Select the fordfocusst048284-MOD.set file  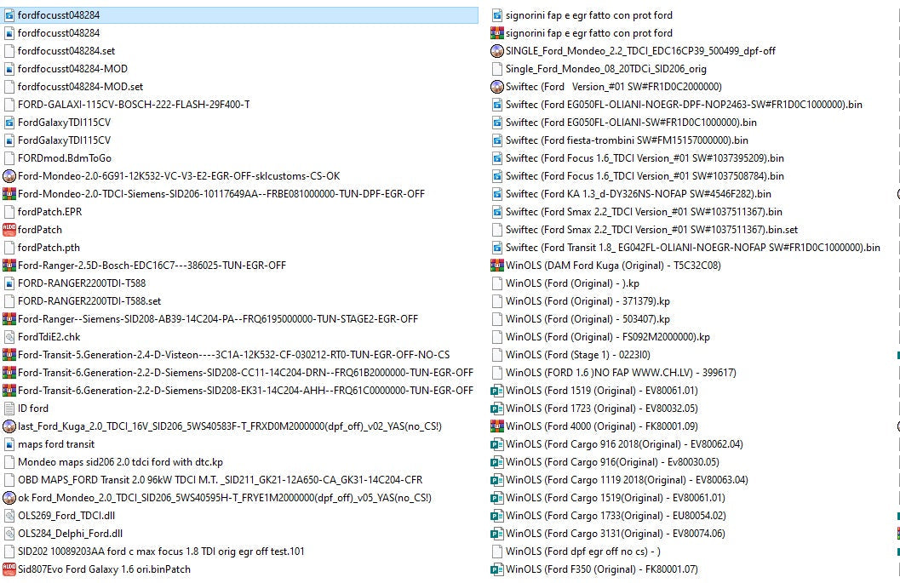coord(80,87)
